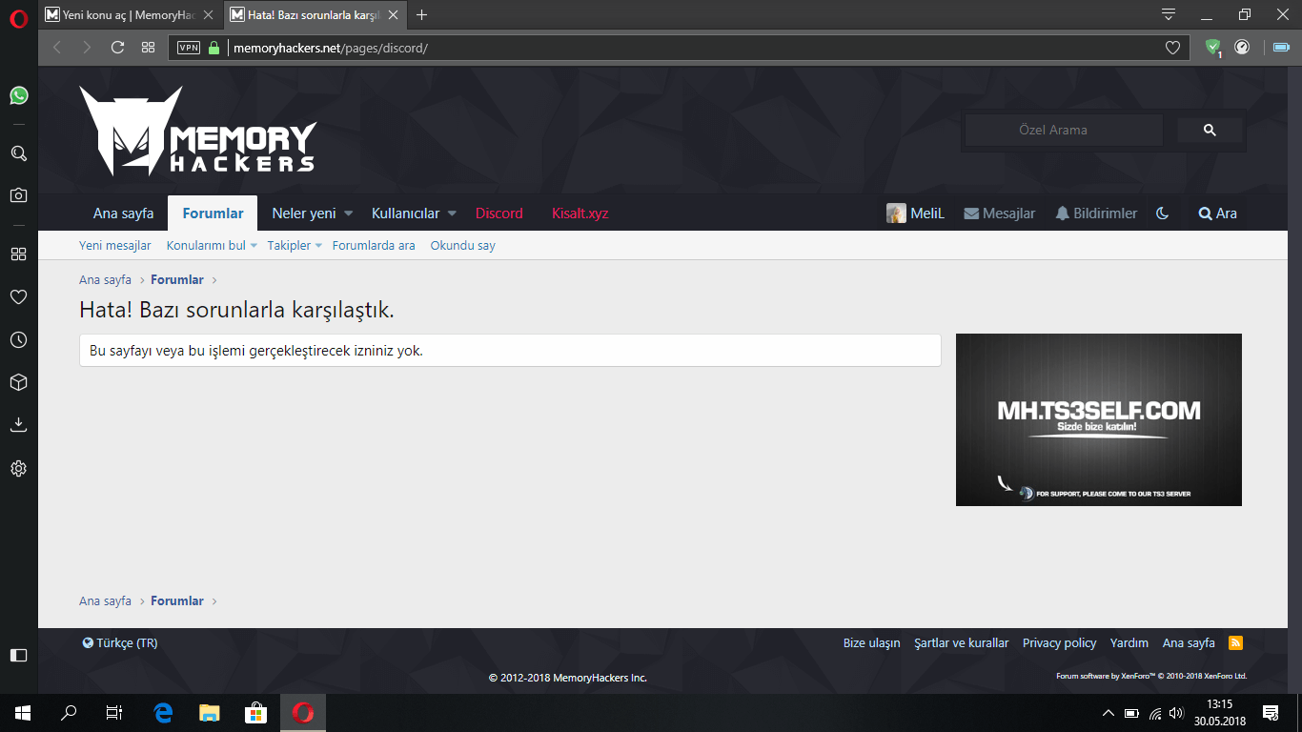Open the Windows Start menu
This screenshot has width=1302, height=732.
coord(23,712)
